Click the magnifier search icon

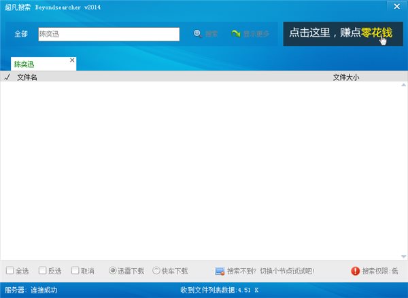pyautogui.click(x=197, y=34)
